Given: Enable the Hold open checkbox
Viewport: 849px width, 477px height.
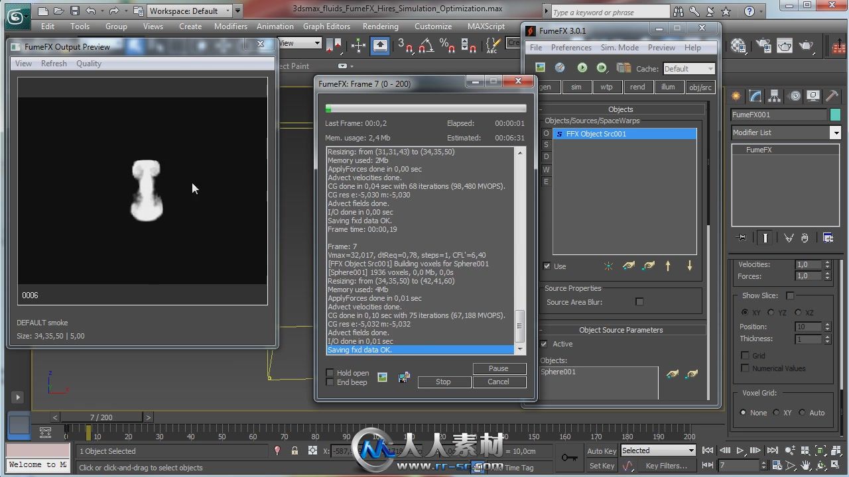Looking at the screenshot, I should [330, 373].
